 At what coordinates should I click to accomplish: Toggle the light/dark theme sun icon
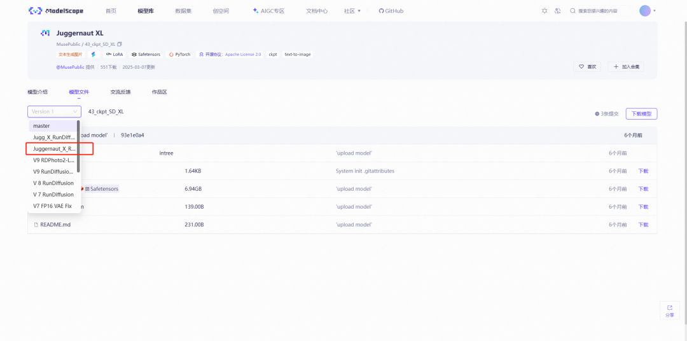point(545,11)
